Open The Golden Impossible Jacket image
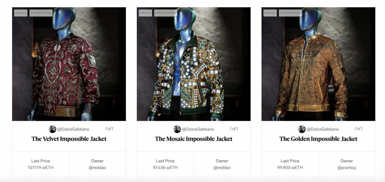The image size is (385, 182). pyautogui.click(x=318, y=64)
